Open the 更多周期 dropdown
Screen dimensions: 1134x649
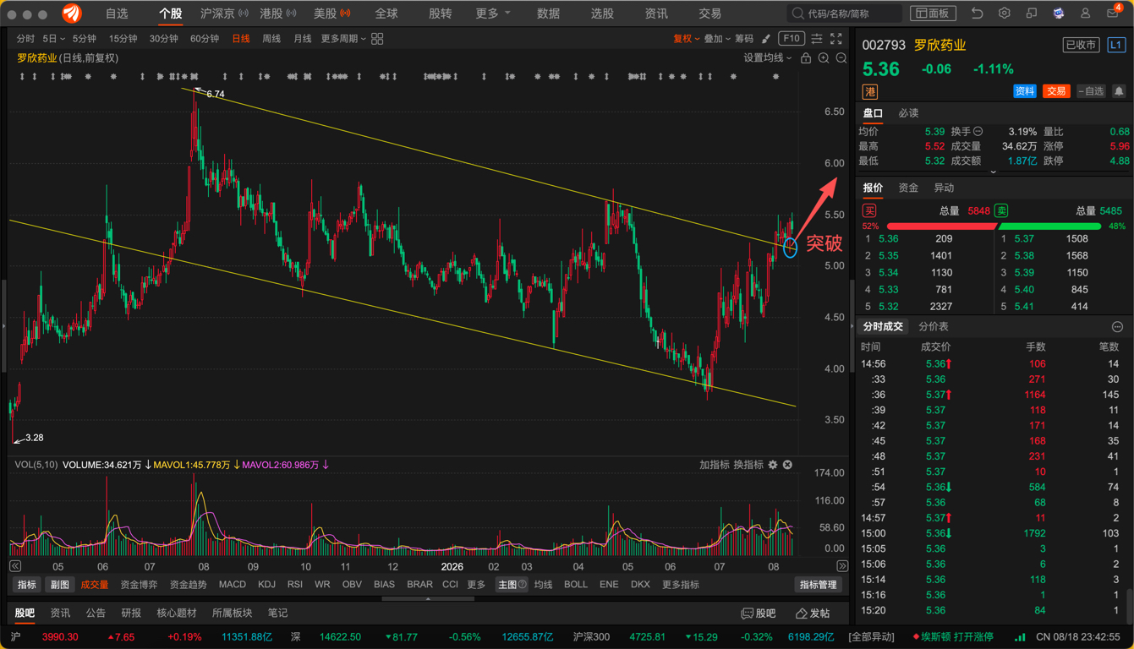pyautogui.click(x=343, y=39)
